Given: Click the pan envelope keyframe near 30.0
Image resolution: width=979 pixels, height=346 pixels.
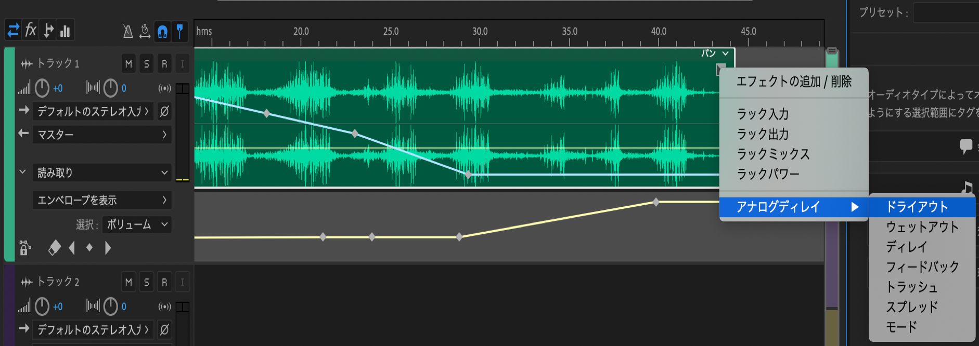Looking at the screenshot, I should [468, 175].
